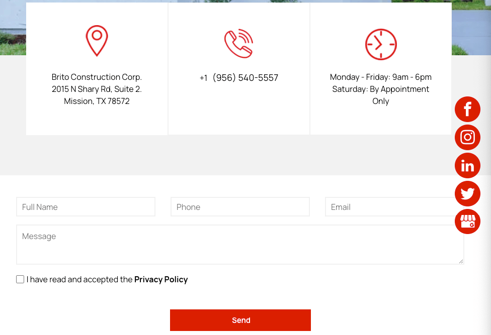
Task: Open the Privacy Policy link
Action: pyautogui.click(x=161, y=279)
